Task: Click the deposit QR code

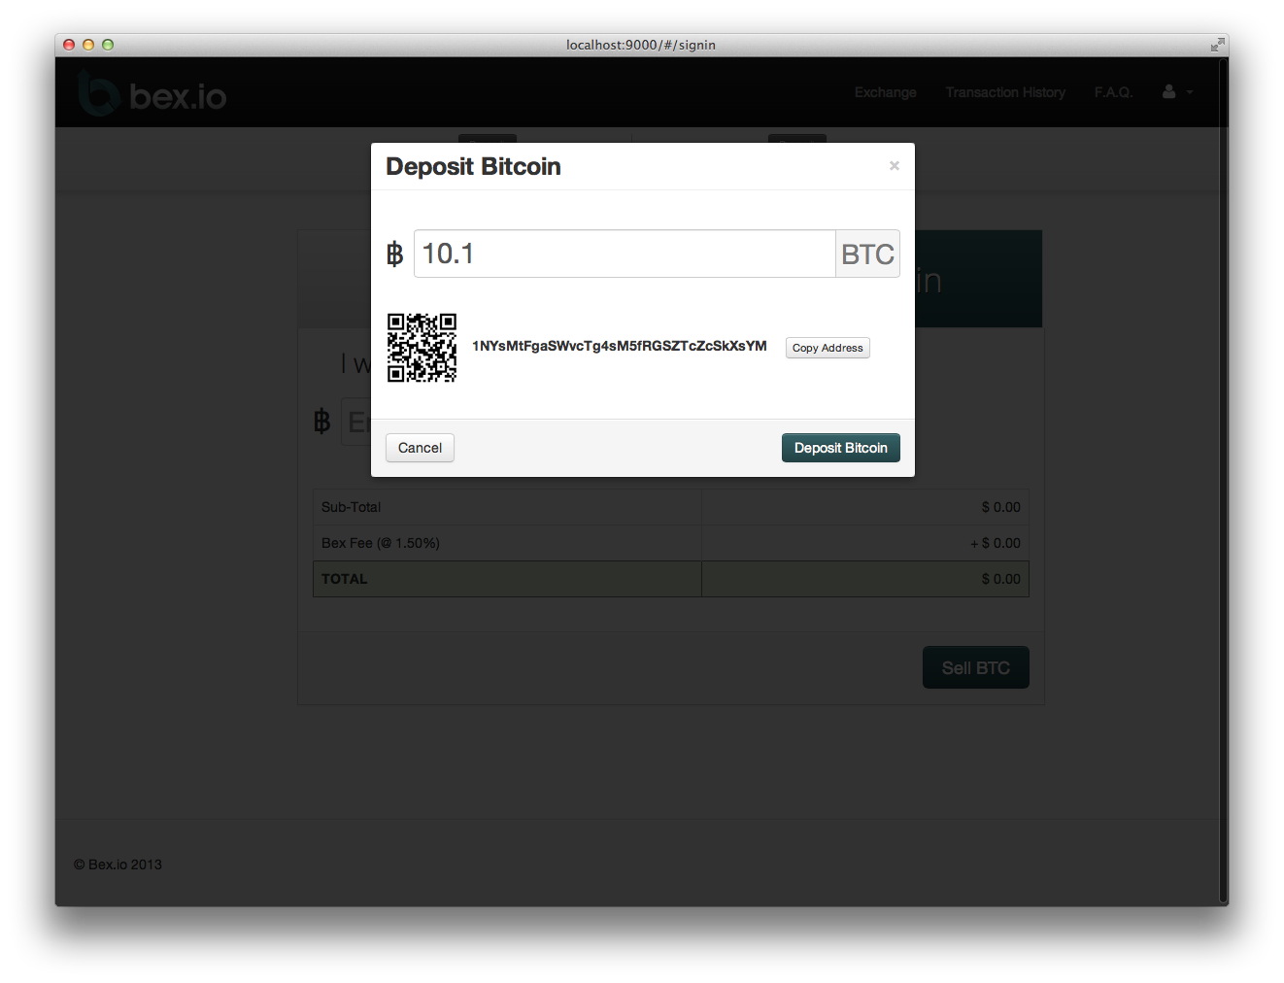Action: coord(422,348)
